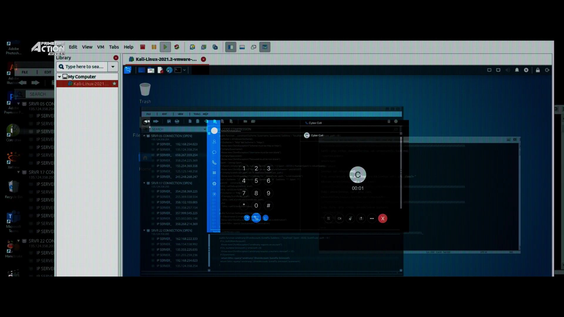Collapse the My Computer tree node
Viewport: 564px width, 317px height.
click(x=59, y=77)
